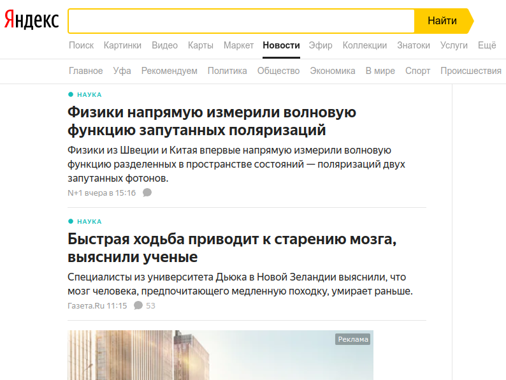Click the Реклама ad label
This screenshot has height=380, width=506.
[x=352, y=339]
